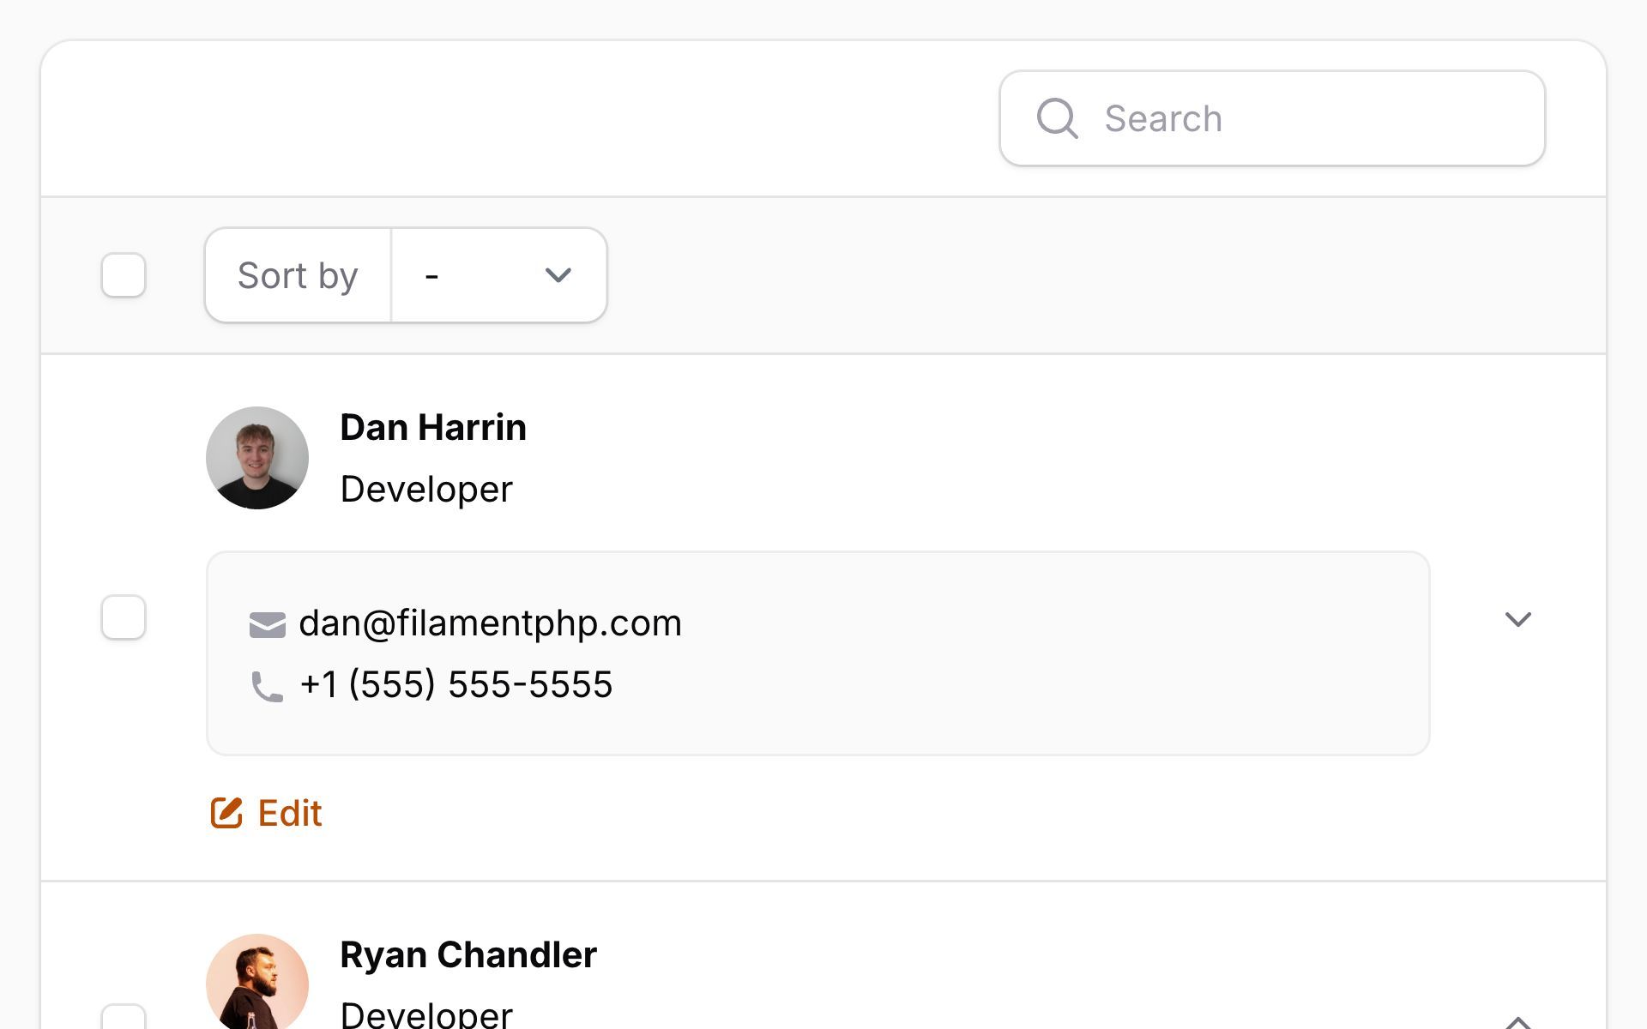1647x1029 pixels.
Task: Click the Ryan Chandler name
Action: click(x=468, y=954)
